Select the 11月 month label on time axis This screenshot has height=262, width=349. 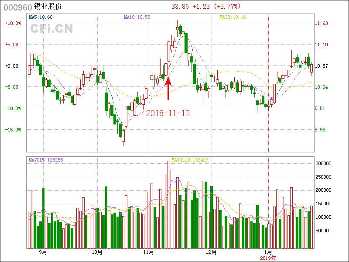tap(149, 252)
